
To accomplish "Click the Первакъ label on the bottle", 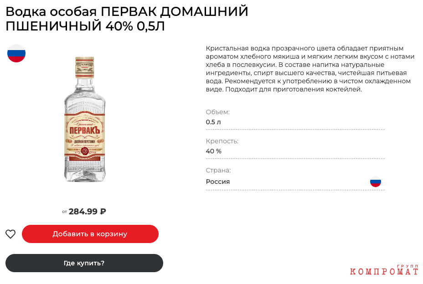I will point(85,131).
